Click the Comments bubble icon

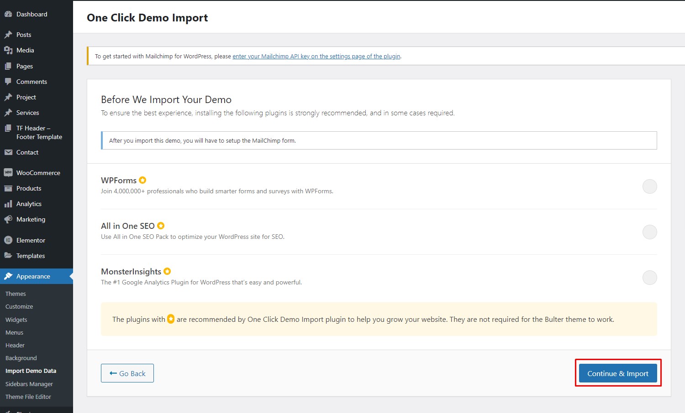coord(8,82)
